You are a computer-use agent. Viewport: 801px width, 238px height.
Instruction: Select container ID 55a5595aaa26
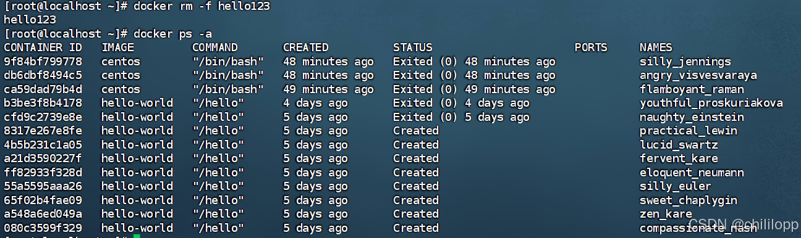click(43, 186)
